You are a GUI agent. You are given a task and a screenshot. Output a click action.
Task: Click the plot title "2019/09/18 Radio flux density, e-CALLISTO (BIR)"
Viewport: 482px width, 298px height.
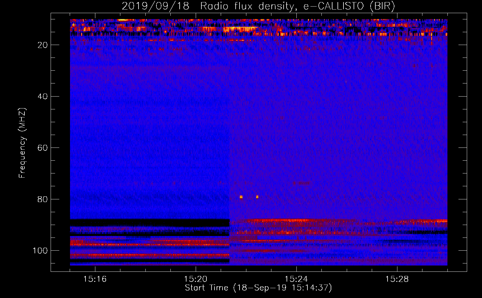(x=258, y=6)
